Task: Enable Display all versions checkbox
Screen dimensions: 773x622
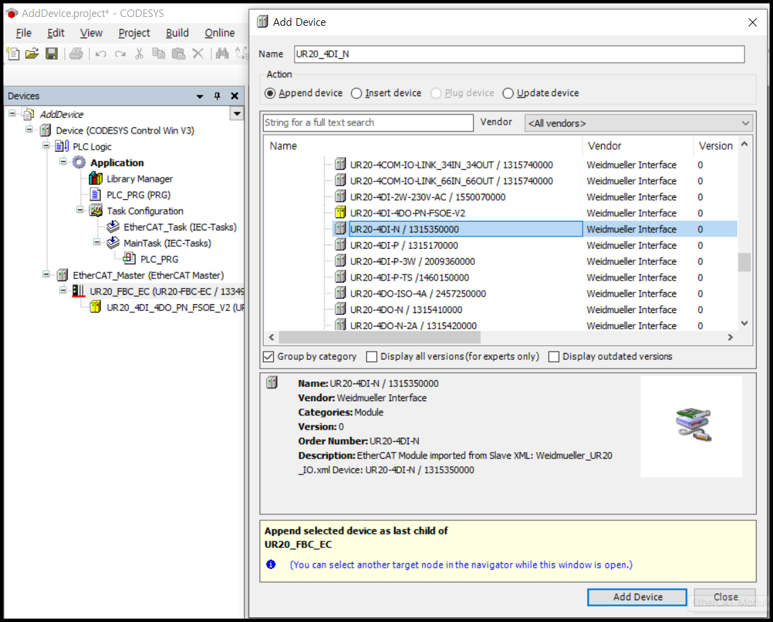Action: (372, 356)
